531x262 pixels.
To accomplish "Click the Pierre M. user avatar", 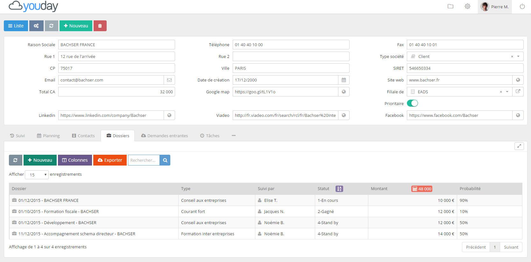I will tap(485, 6).
